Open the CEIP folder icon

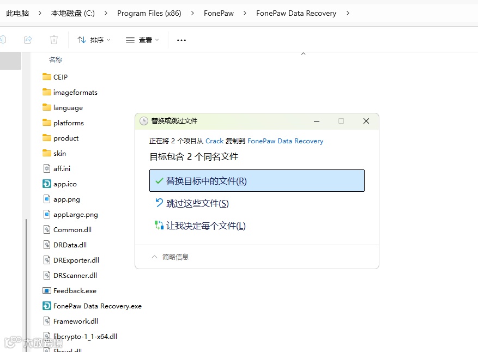(x=47, y=77)
